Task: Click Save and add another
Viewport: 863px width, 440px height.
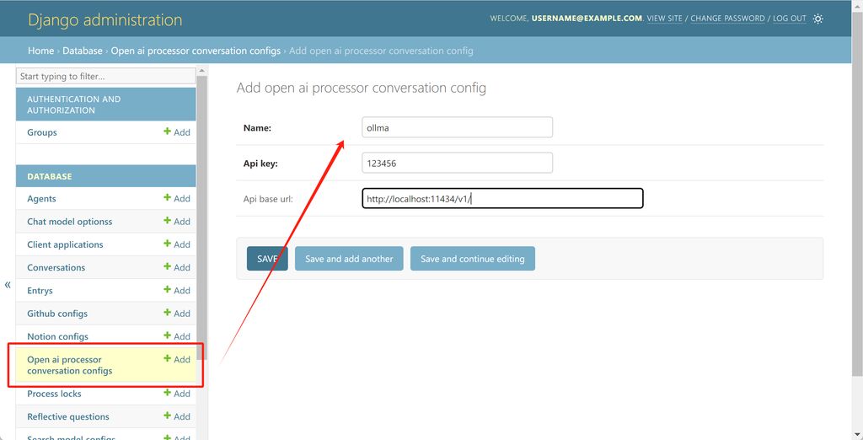Action: (x=349, y=259)
